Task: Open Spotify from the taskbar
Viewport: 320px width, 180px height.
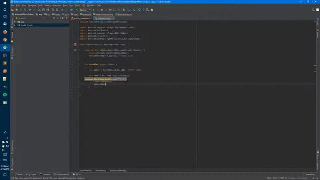Action: pos(5,94)
